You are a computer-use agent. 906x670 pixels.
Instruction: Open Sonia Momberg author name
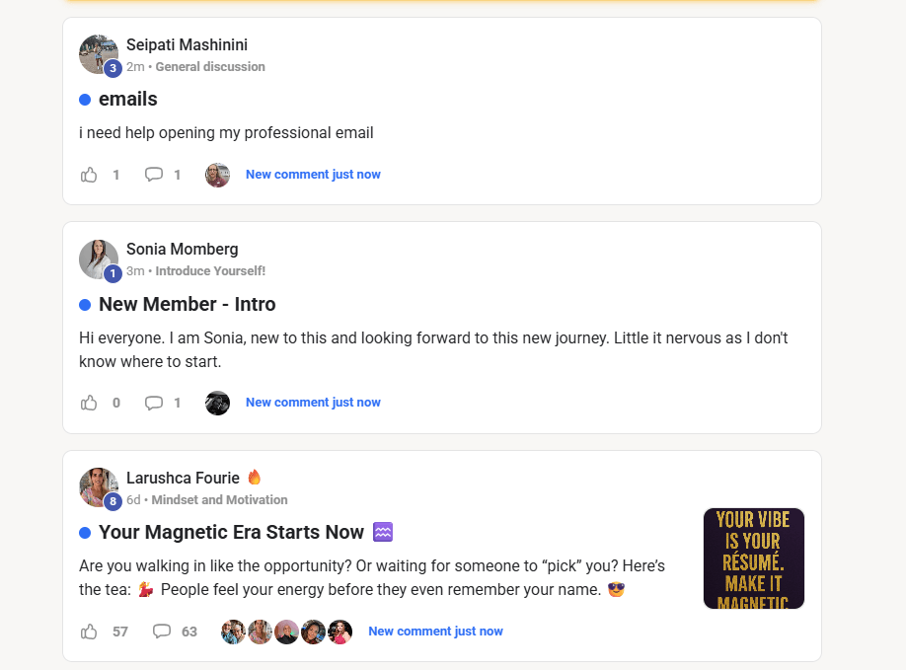182,250
